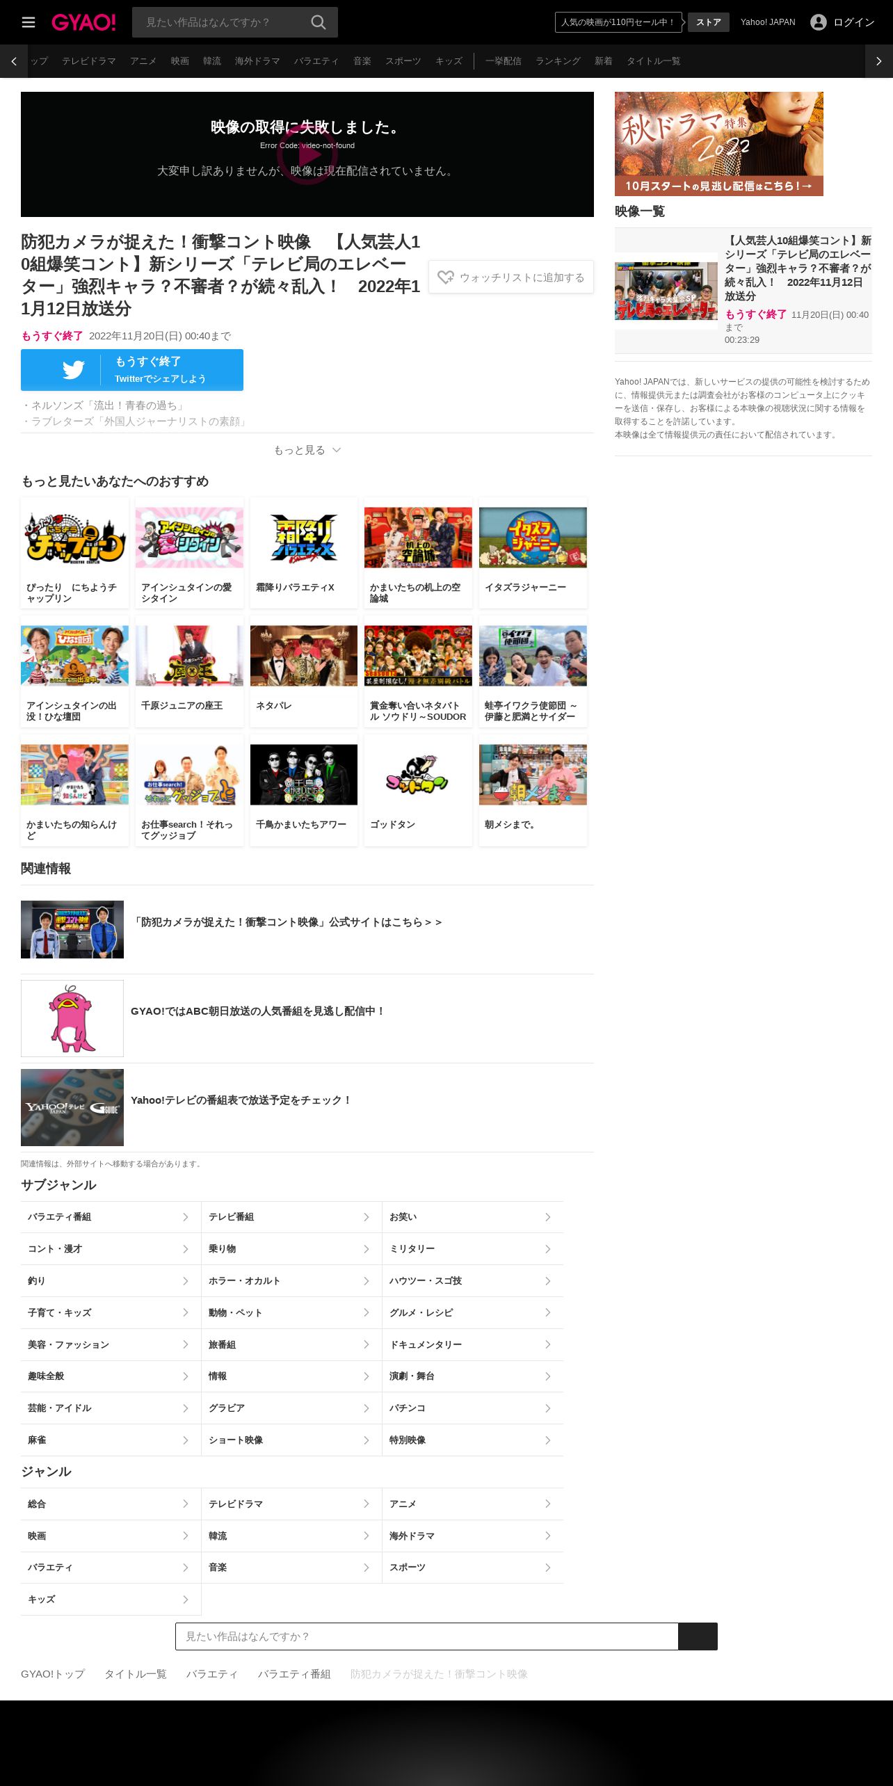Open the hamburger menu icon
Screen dimensions: 893x1786
[29, 22]
